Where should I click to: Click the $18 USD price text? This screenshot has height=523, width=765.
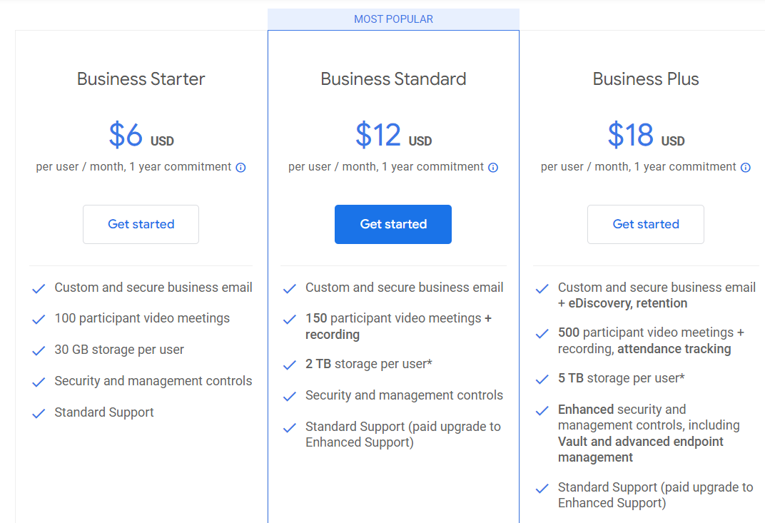(x=646, y=135)
